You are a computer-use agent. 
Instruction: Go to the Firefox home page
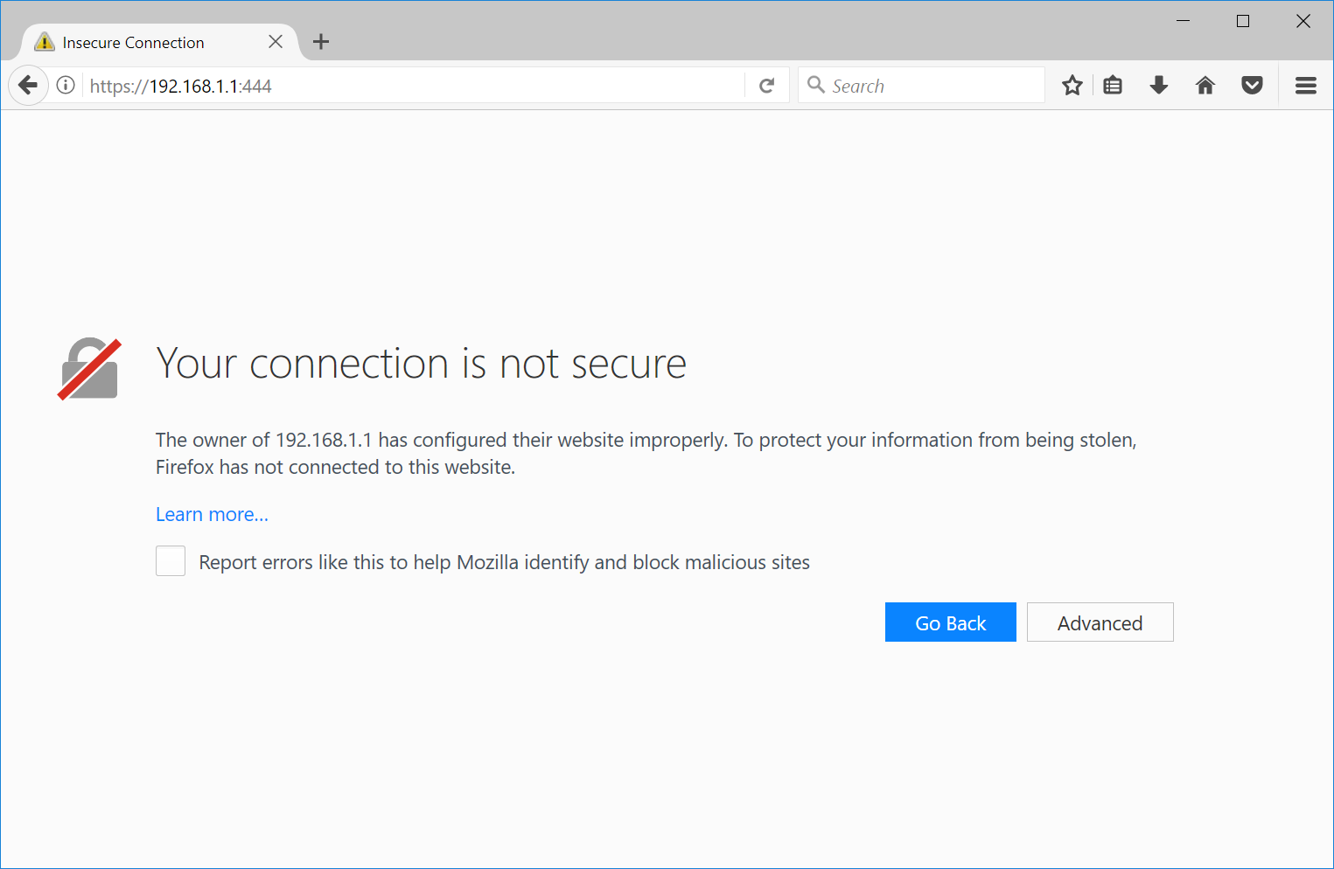click(1205, 86)
